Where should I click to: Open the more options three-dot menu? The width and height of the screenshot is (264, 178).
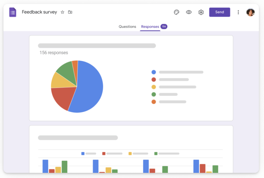point(238,12)
